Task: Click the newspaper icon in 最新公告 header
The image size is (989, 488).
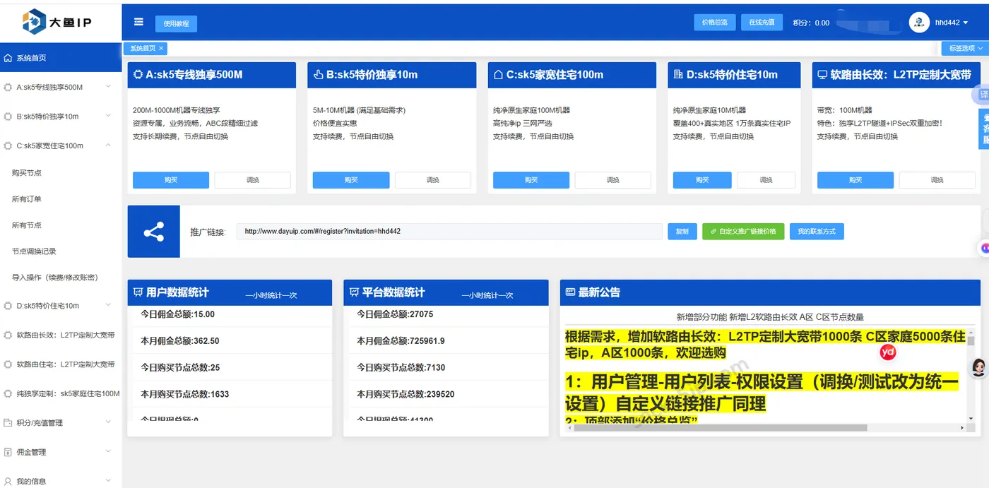Action: click(x=571, y=292)
